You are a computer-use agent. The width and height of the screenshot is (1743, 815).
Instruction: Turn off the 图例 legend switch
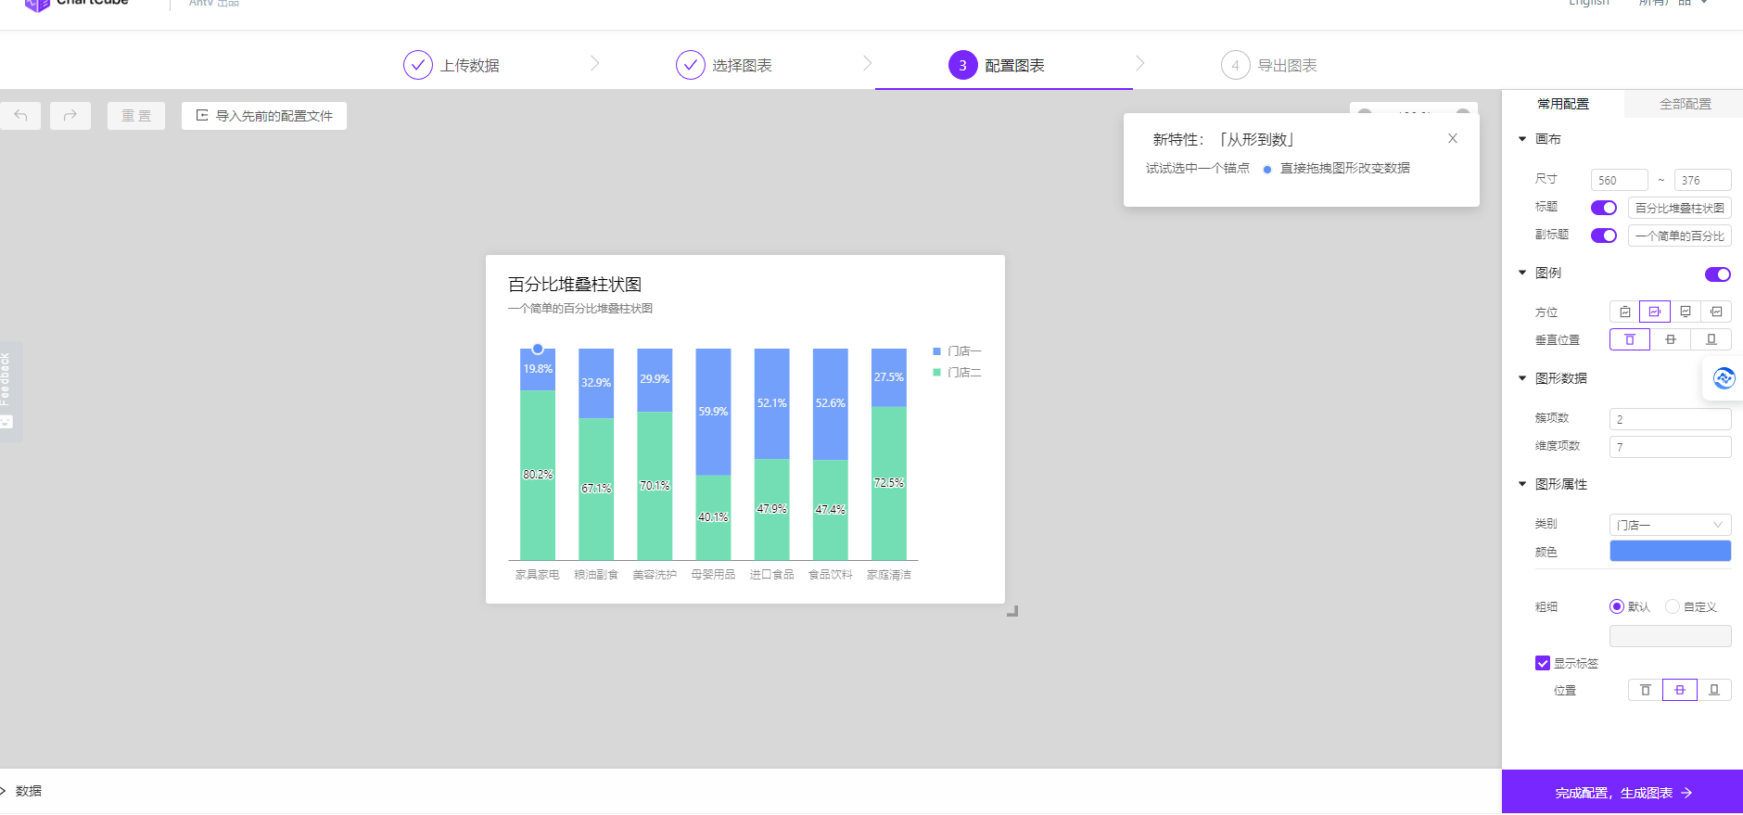1717,274
